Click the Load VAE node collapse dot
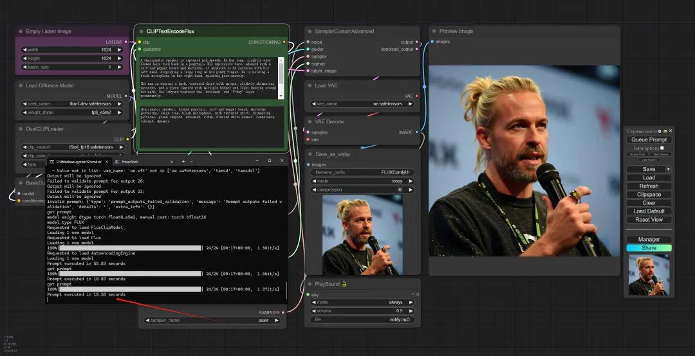 click(x=310, y=85)
